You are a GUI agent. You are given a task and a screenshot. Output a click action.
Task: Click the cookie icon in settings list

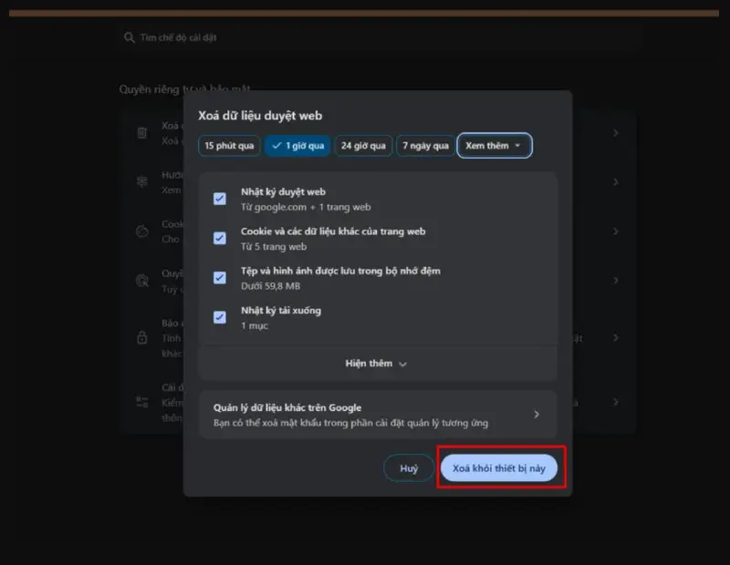[142, 231]
